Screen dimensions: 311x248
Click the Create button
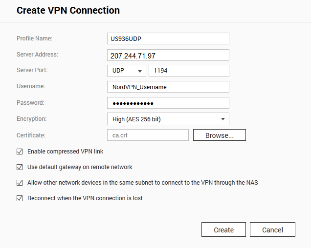[223, 229]
